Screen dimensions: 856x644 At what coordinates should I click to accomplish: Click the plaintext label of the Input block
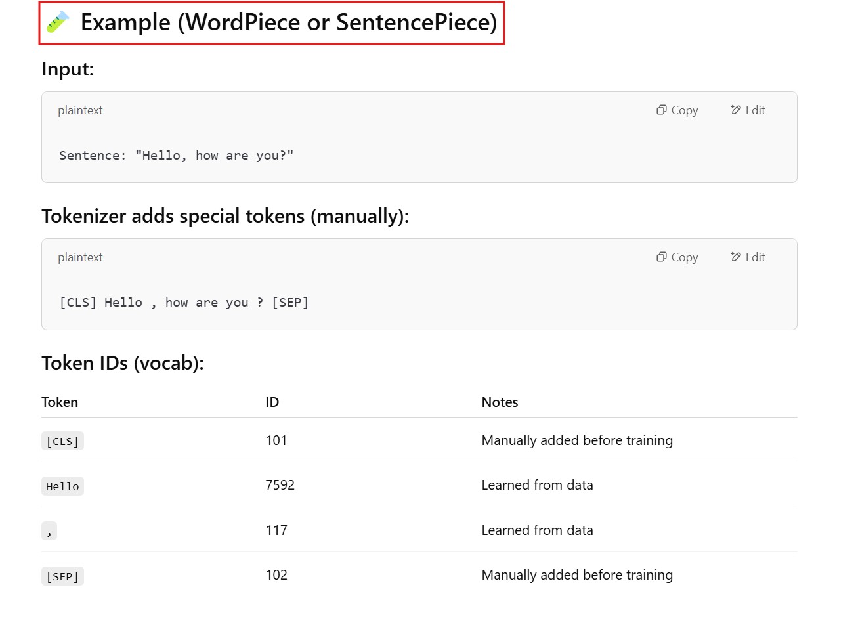(x=80, y=110)
